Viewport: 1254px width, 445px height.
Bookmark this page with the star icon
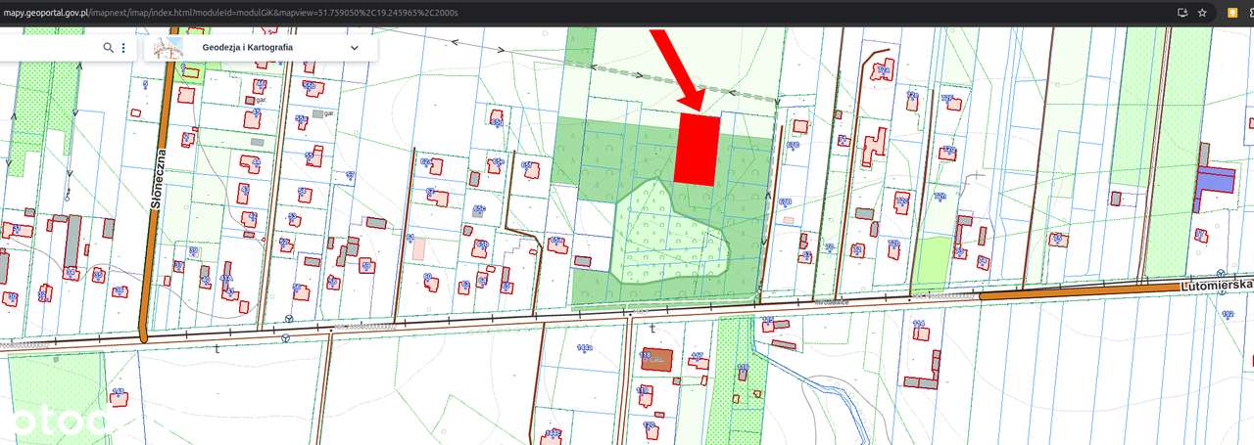click(x=1202, y=13)
